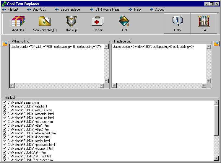Click the Add files toolbar icon
Viewport: 221px width, 163px height.
[x=18, y=21]
